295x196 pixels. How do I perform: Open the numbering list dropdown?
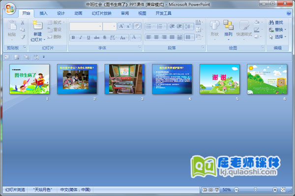161,26
